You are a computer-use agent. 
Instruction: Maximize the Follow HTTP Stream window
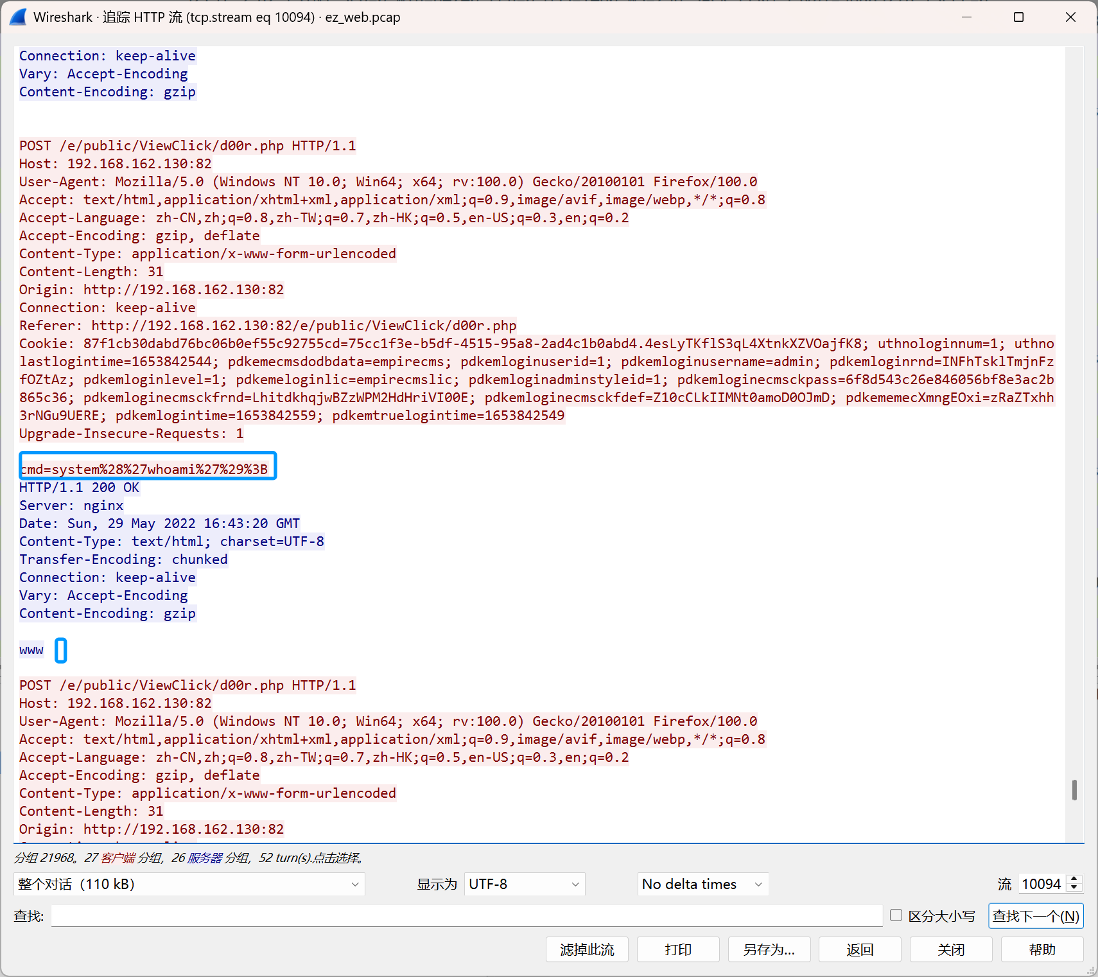coord(1018,17)
